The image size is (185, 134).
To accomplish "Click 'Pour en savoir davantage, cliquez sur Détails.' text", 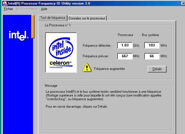I will (x=77, y=107).
